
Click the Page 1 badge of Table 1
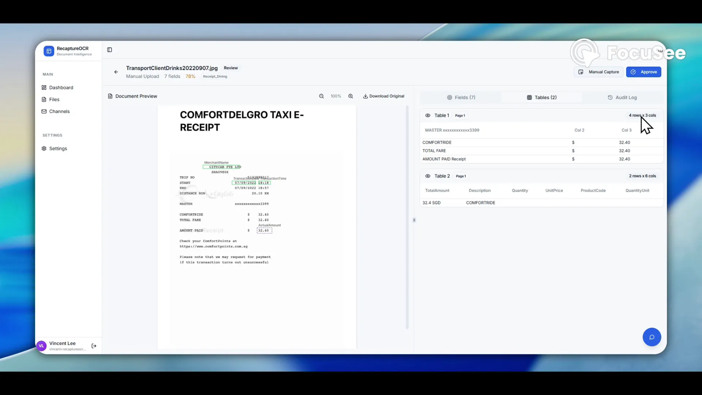click(460, 116)
